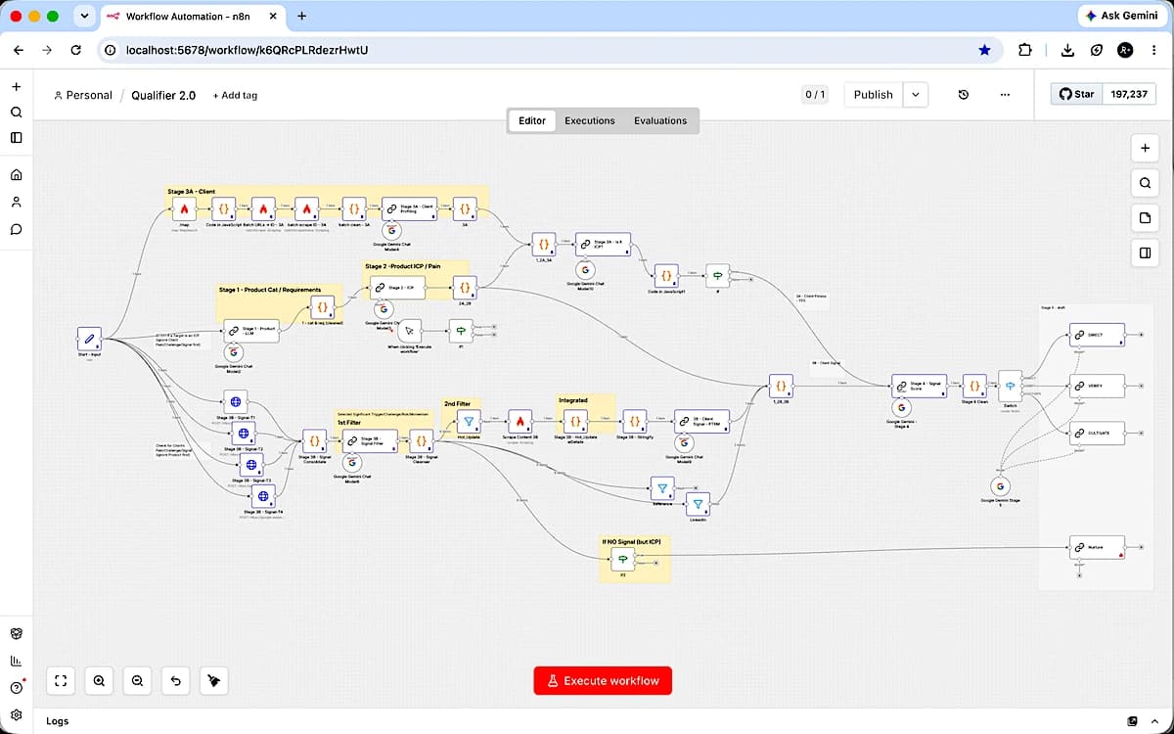Select the manual trigger cursor node

[409, 331]
